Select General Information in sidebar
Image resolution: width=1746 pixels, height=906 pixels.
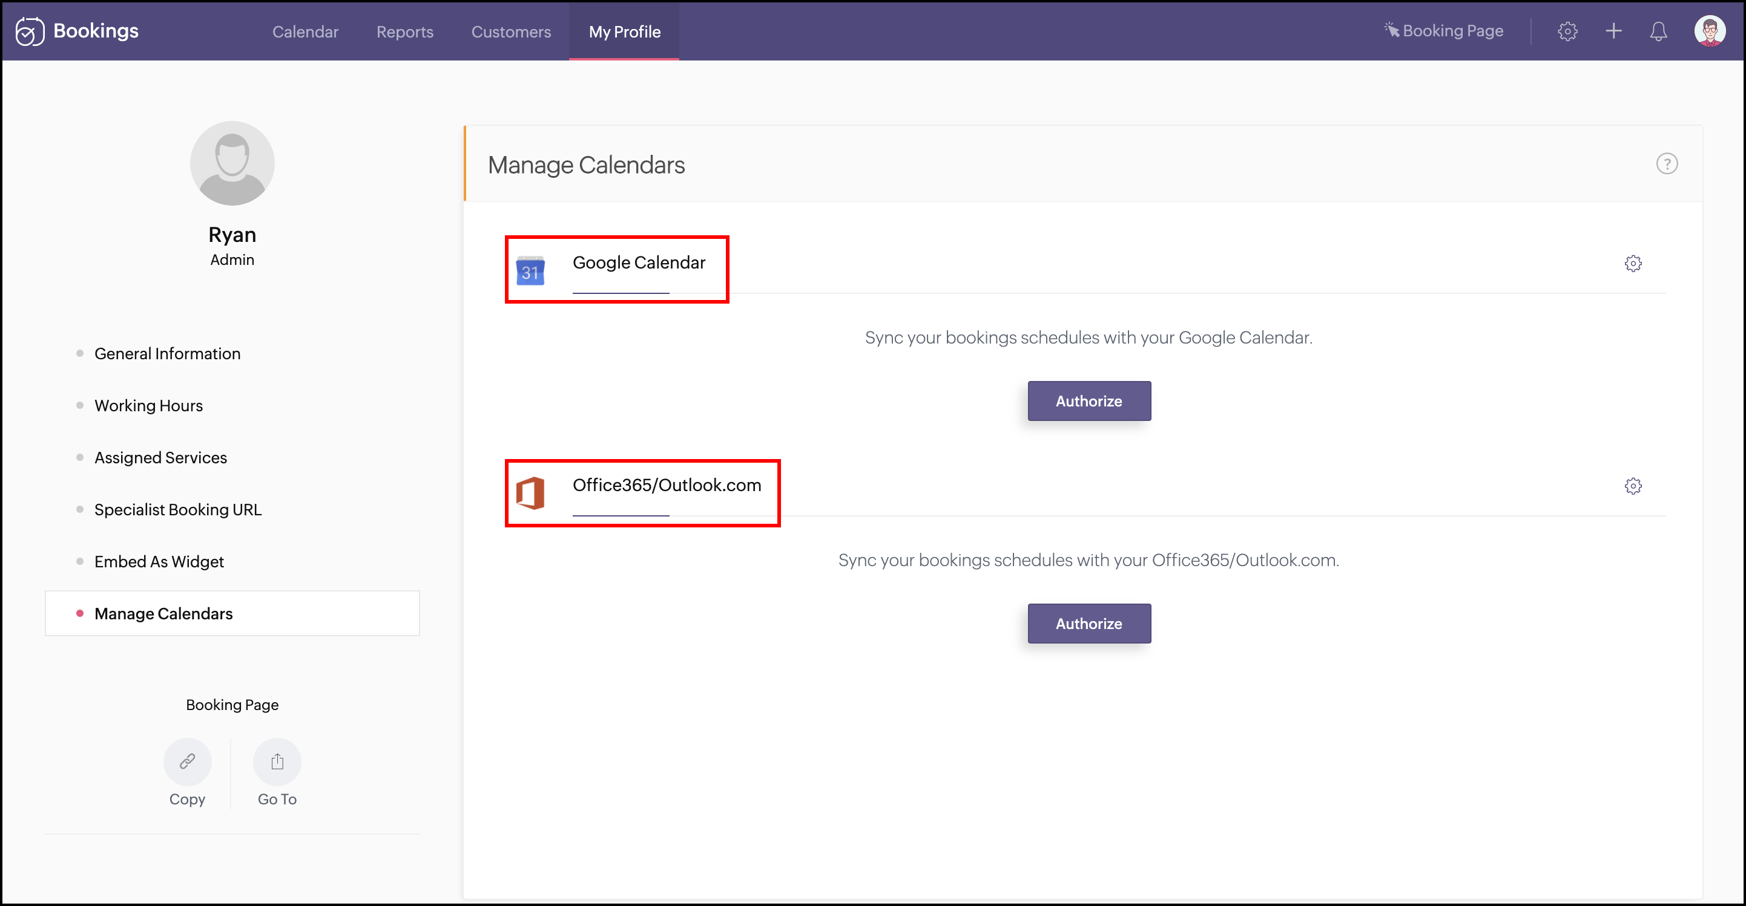pyautogui.click(x=166, y=353)
